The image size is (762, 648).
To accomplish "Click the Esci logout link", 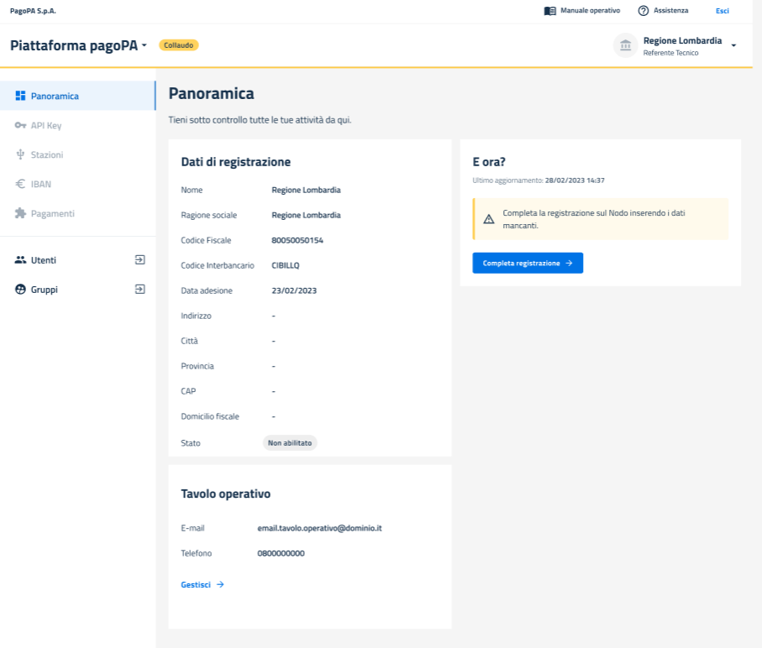I will [722, 11].
